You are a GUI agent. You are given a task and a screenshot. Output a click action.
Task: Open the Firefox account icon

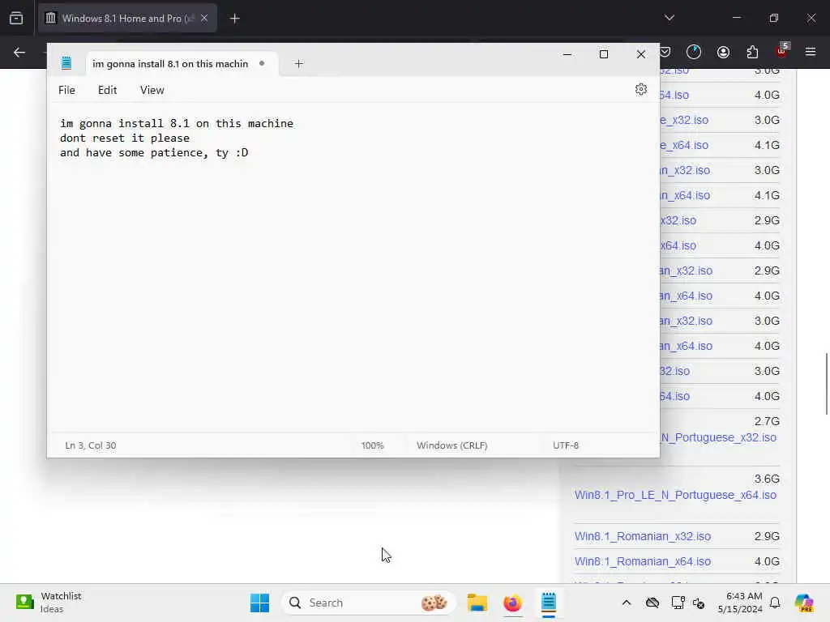tap(723, 52)
